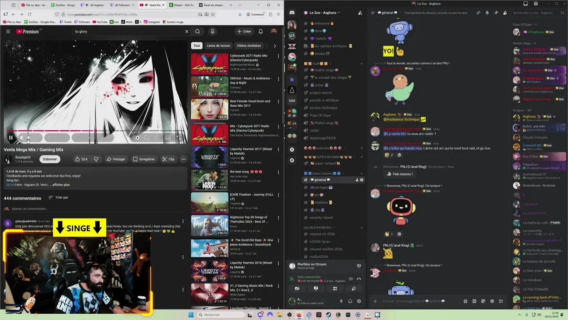The width and height of the screenshot is (568, 320).
Task: Open the Discord GIF picker
Action: [474, 301]
